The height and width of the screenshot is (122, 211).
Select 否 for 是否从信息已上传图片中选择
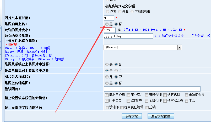click(x=116, y=71)
